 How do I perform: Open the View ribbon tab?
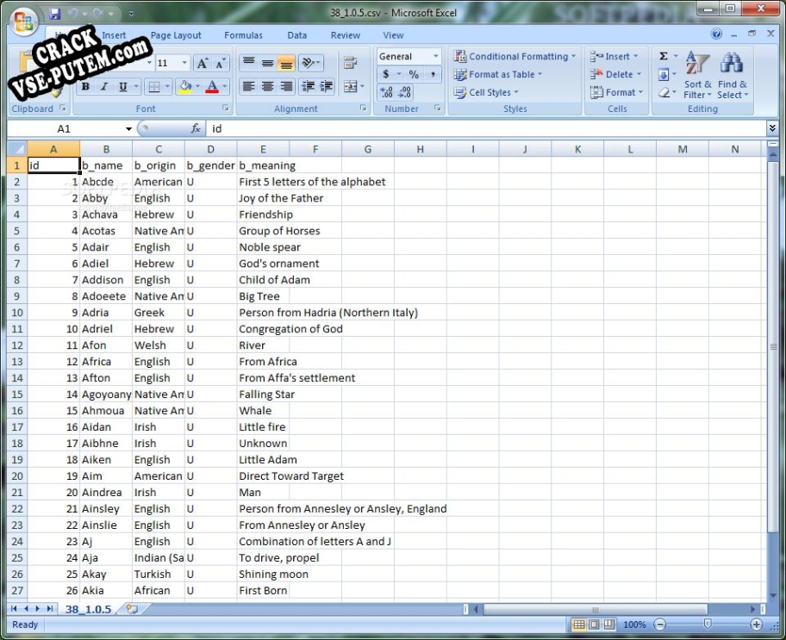(x=393, y=35)
